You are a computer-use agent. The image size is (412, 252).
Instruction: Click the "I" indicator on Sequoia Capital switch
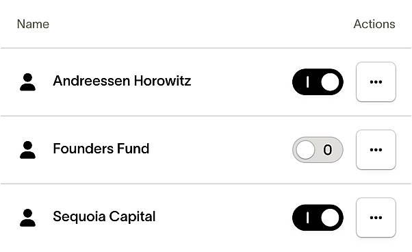[x=307, y=218]
